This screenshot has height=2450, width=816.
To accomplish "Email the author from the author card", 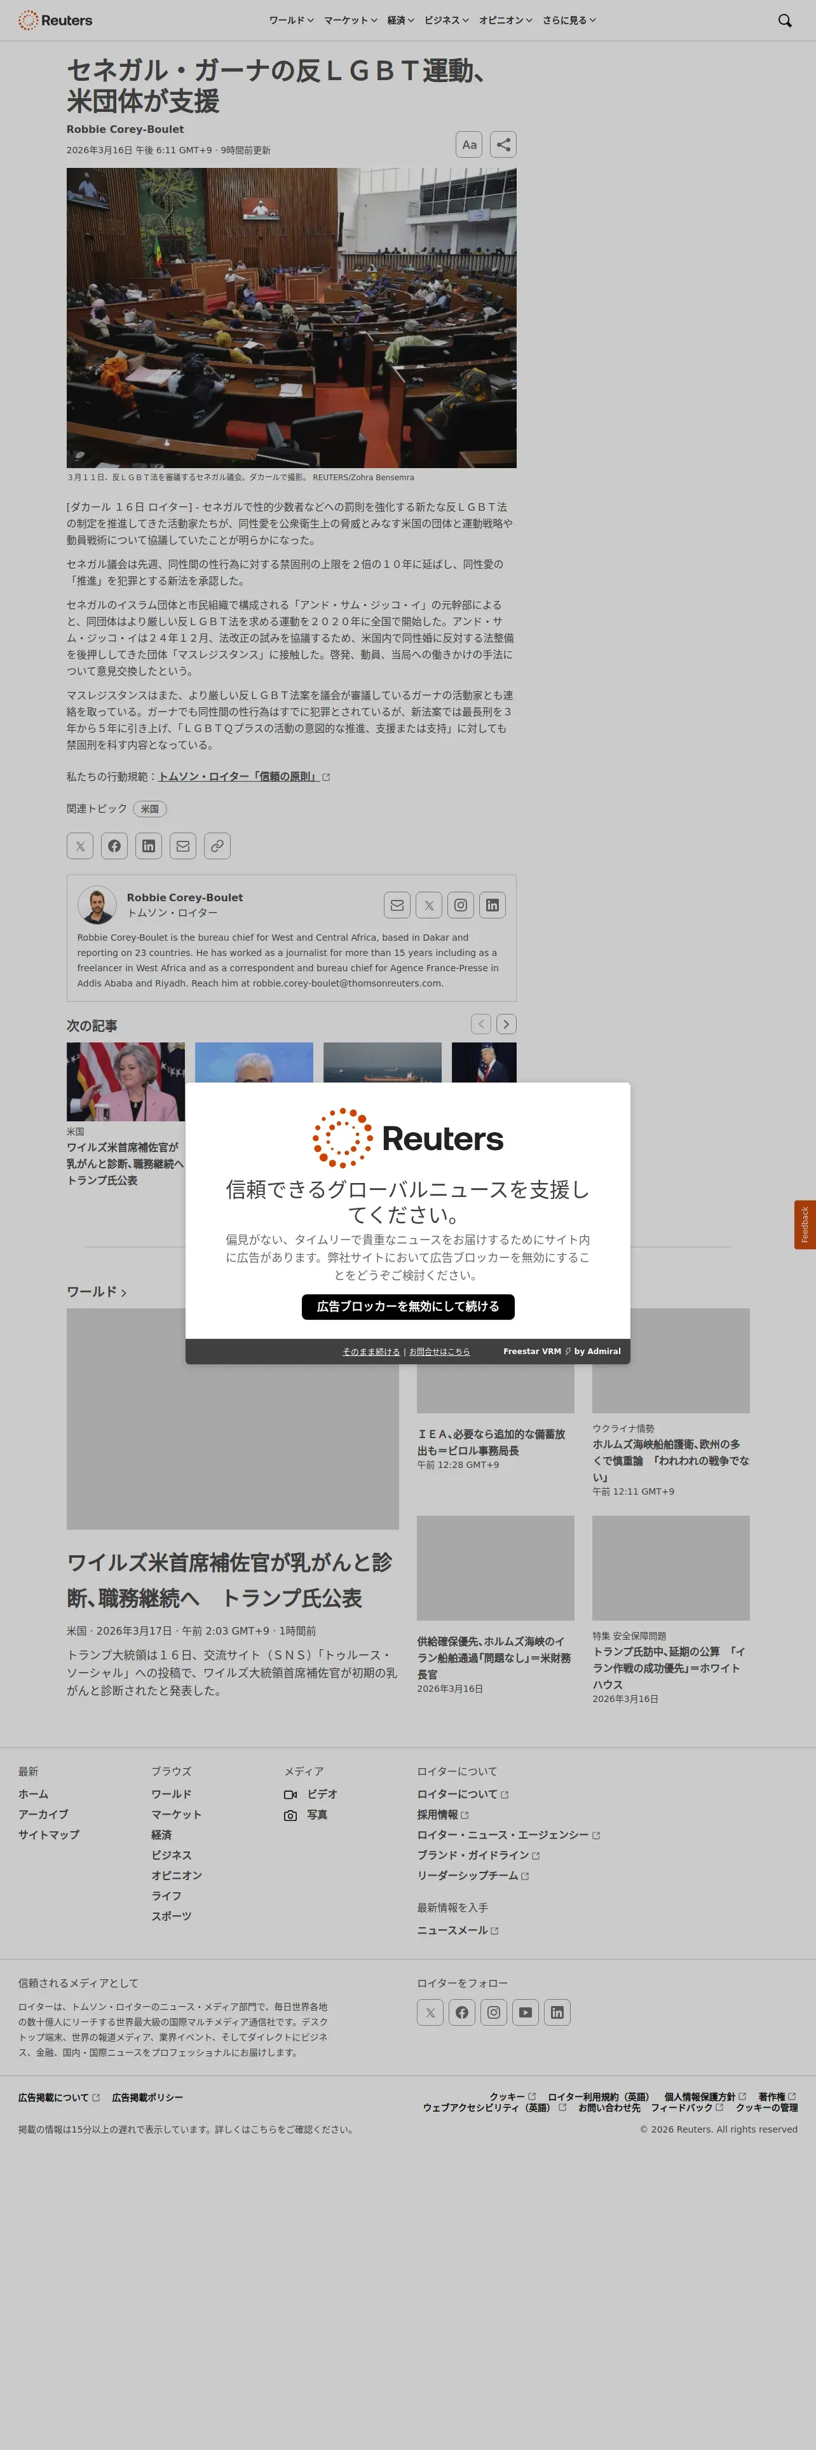I will pyautogui.click(x=397, y=906).
